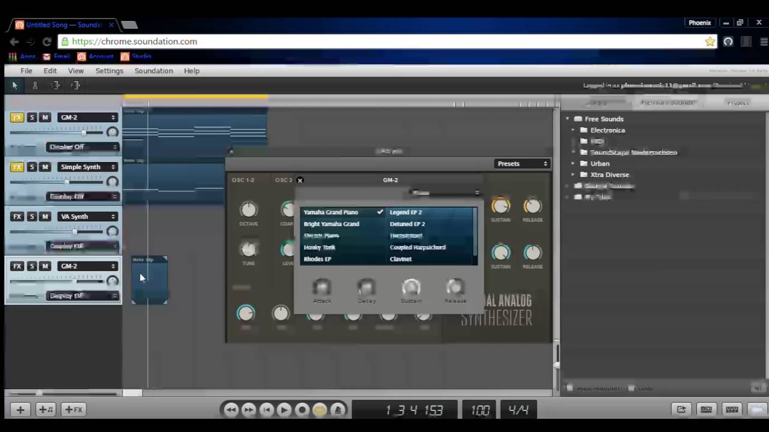Open the File menu
Image resolution: width=769 pixels, height=432 pixels.
26,71
